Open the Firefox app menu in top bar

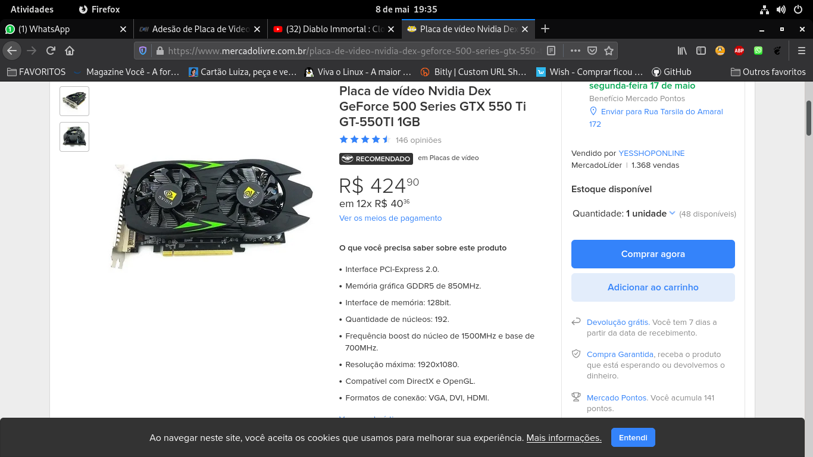pyautogui.click(x=99, y=10)
